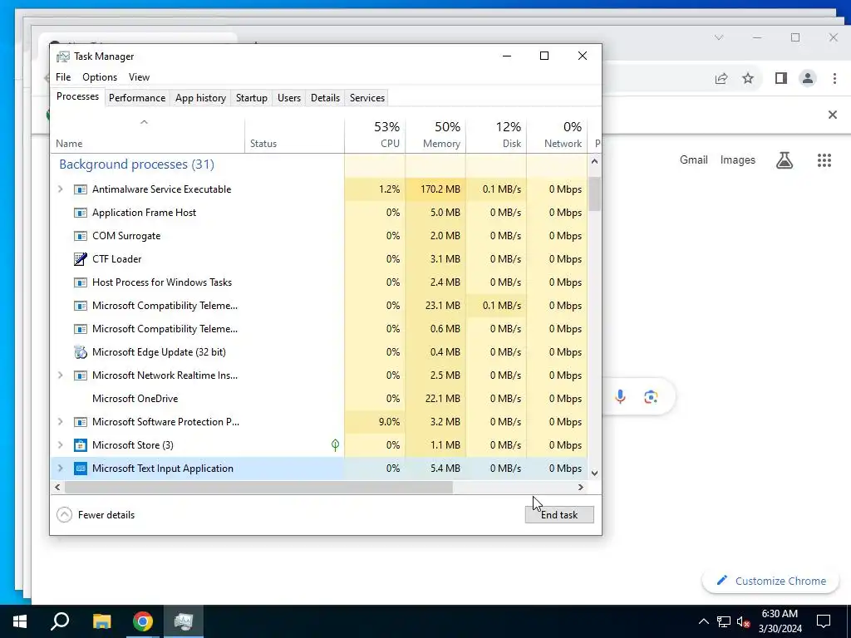Open Chrome's three-dot menu

834,79
